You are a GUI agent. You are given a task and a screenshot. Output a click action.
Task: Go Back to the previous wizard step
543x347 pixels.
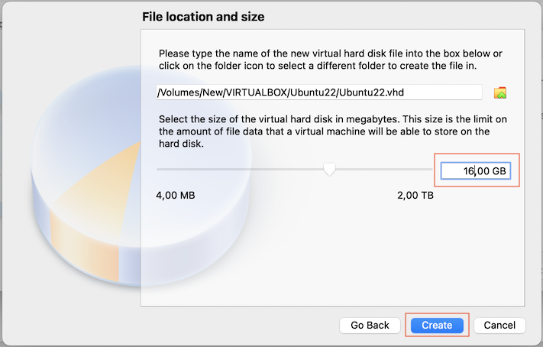pos(370,325)
